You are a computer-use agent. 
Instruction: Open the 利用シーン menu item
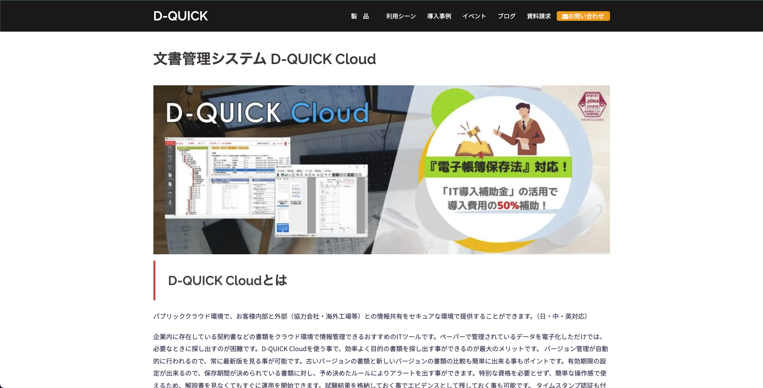tap(401, 16)
